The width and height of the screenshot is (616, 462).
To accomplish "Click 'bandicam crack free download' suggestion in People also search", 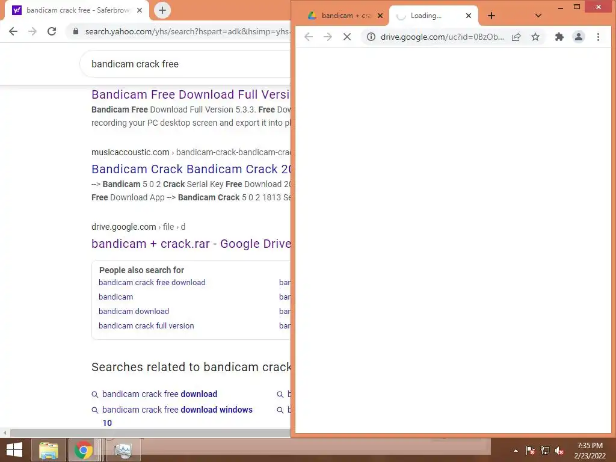I will [152, 283].
